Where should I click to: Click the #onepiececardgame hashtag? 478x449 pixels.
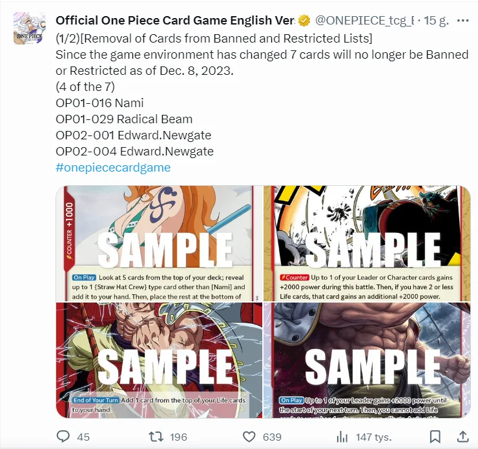pyautogui.click(x=113, y=168)
